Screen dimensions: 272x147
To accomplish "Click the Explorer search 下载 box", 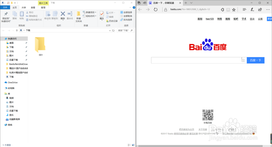I will click(x=125, y=30).
